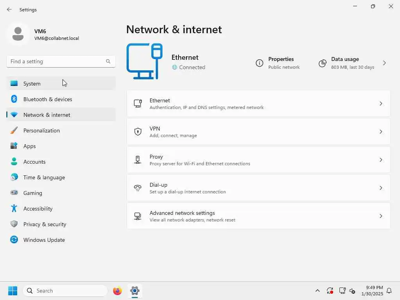The height and width of the screenshot is (300, 400).
Task: Click the Personalization paintbrush icon
Action: [x=14, y=130]
